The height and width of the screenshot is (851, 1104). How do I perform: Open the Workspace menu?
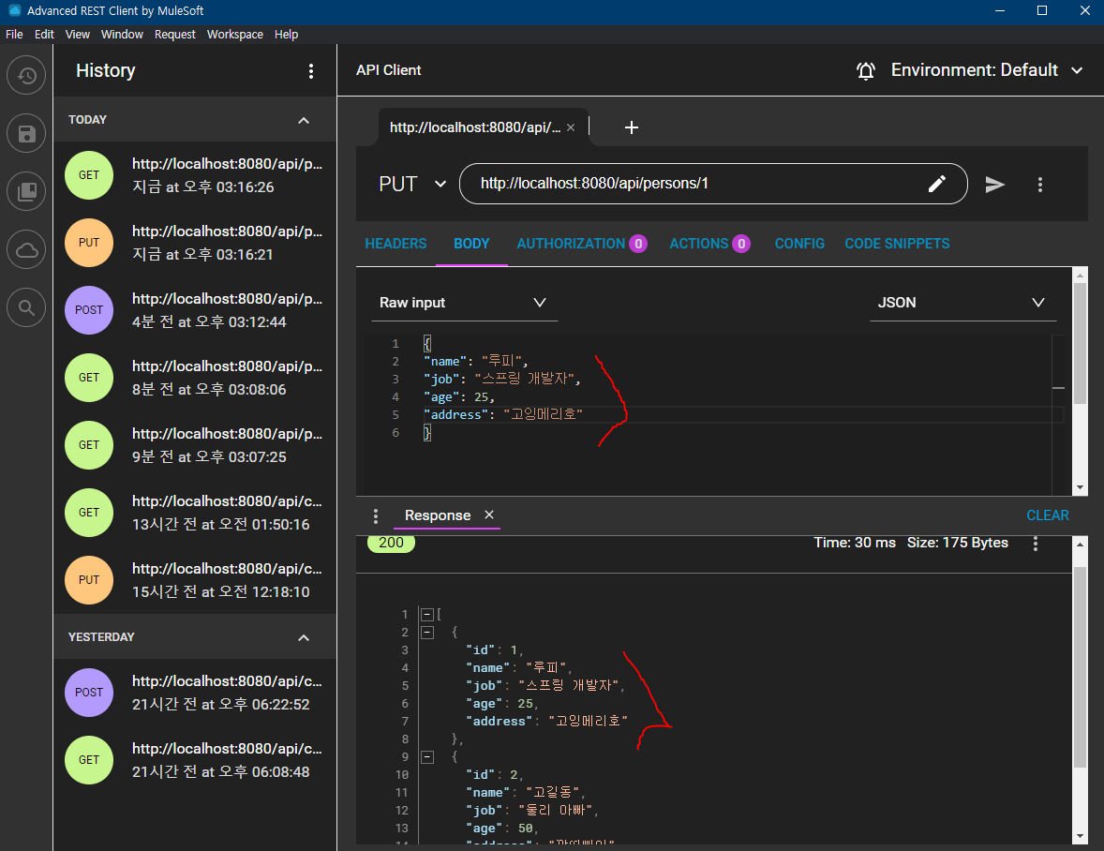(234, 35)
